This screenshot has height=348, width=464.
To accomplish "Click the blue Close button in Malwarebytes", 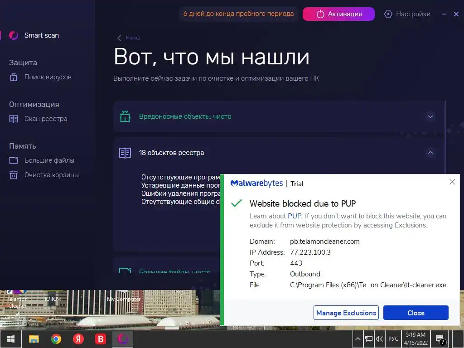I will [416, 313].
